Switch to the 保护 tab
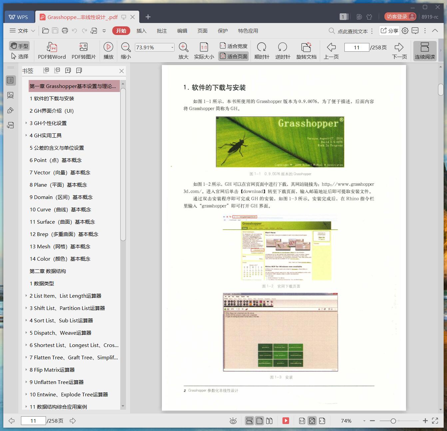 (223, 31)
